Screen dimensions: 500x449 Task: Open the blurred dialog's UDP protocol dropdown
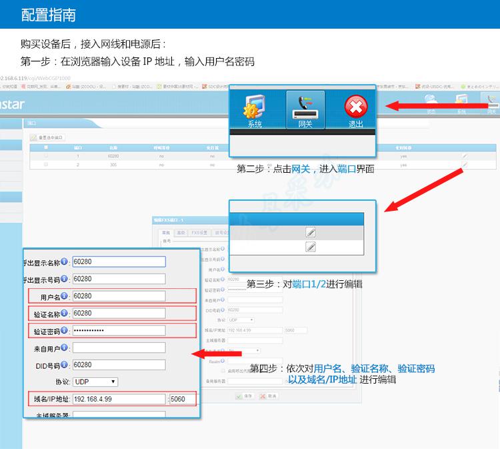click(241, 320)
